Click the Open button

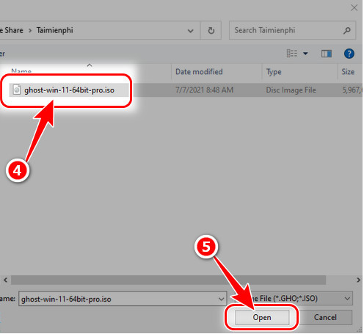coord(262,317)
